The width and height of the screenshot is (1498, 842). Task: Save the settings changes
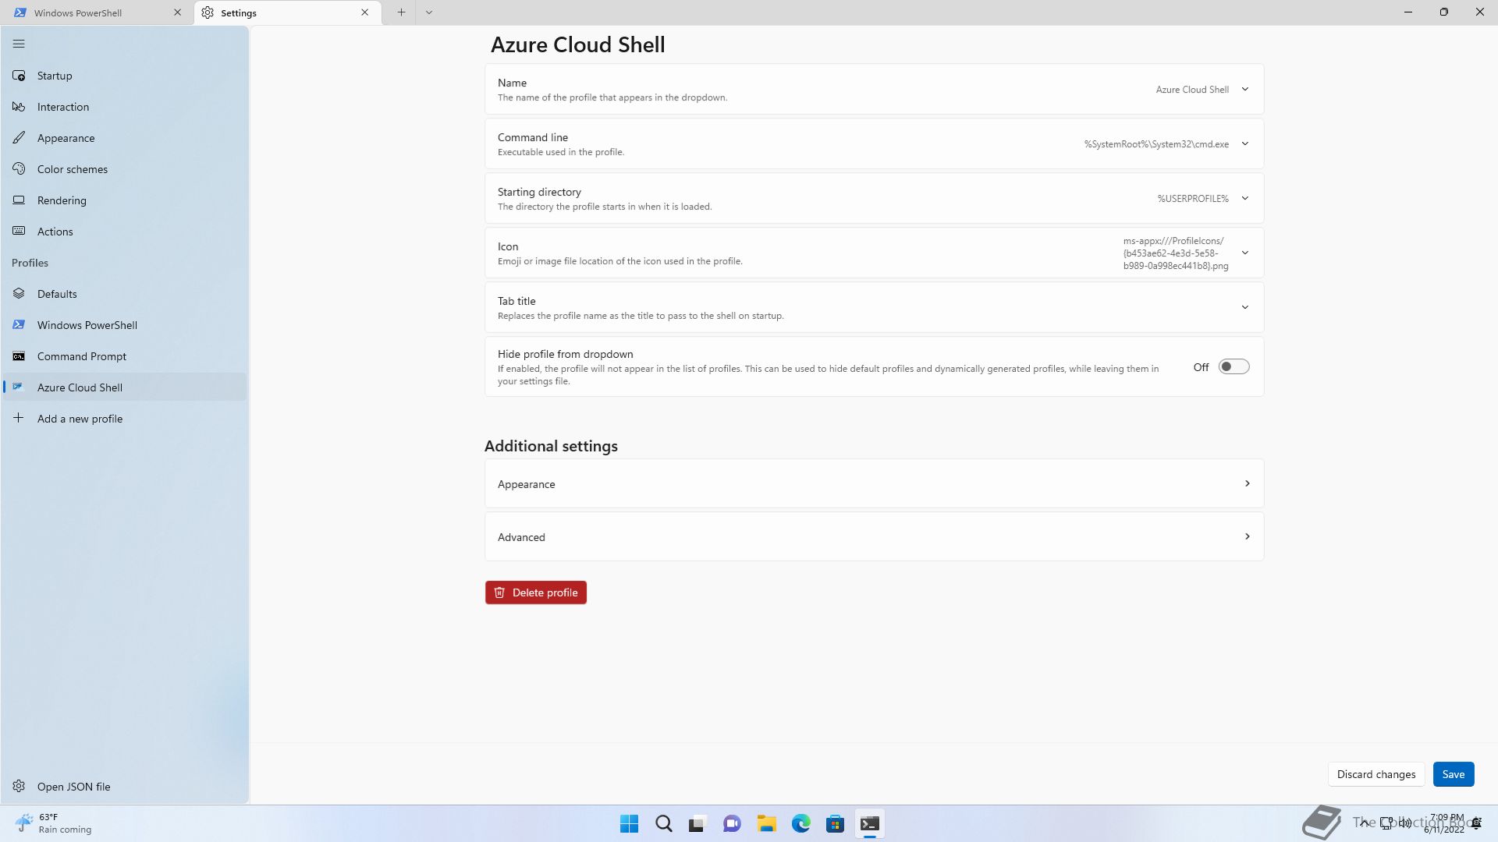point(1453,775)
